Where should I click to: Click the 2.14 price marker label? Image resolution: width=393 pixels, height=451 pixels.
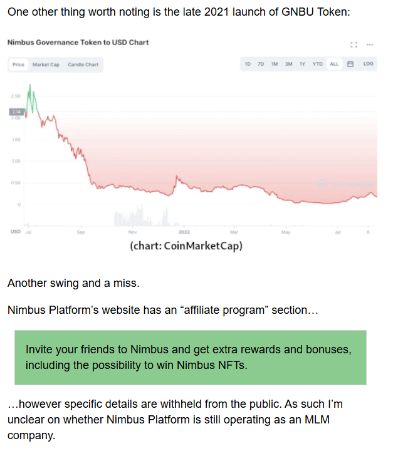click(16, 111)
